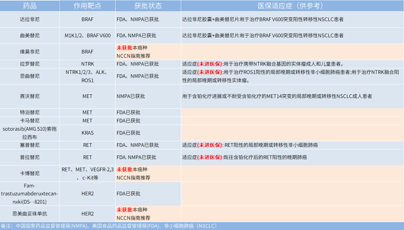Select the drug name 特泊替尼
The image size is (404, 230).
pos(30,113)
